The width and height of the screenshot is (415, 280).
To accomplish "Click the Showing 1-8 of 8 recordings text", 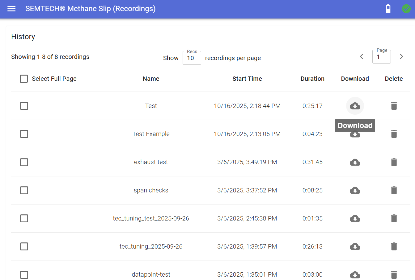I will (x=50, y=57).
